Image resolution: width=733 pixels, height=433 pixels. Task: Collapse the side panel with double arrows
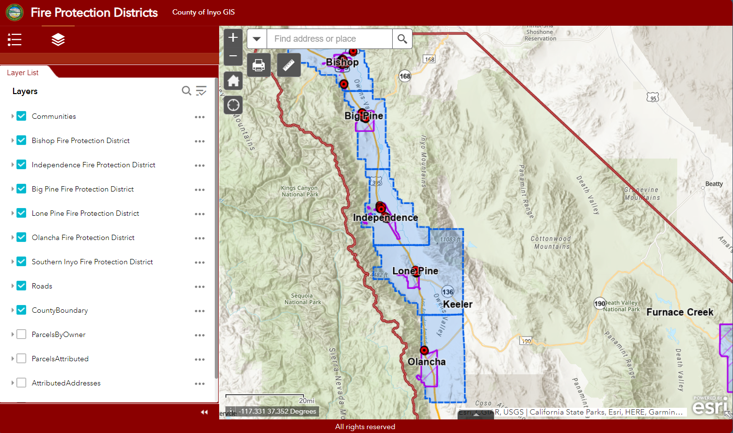tap(204, 412)
